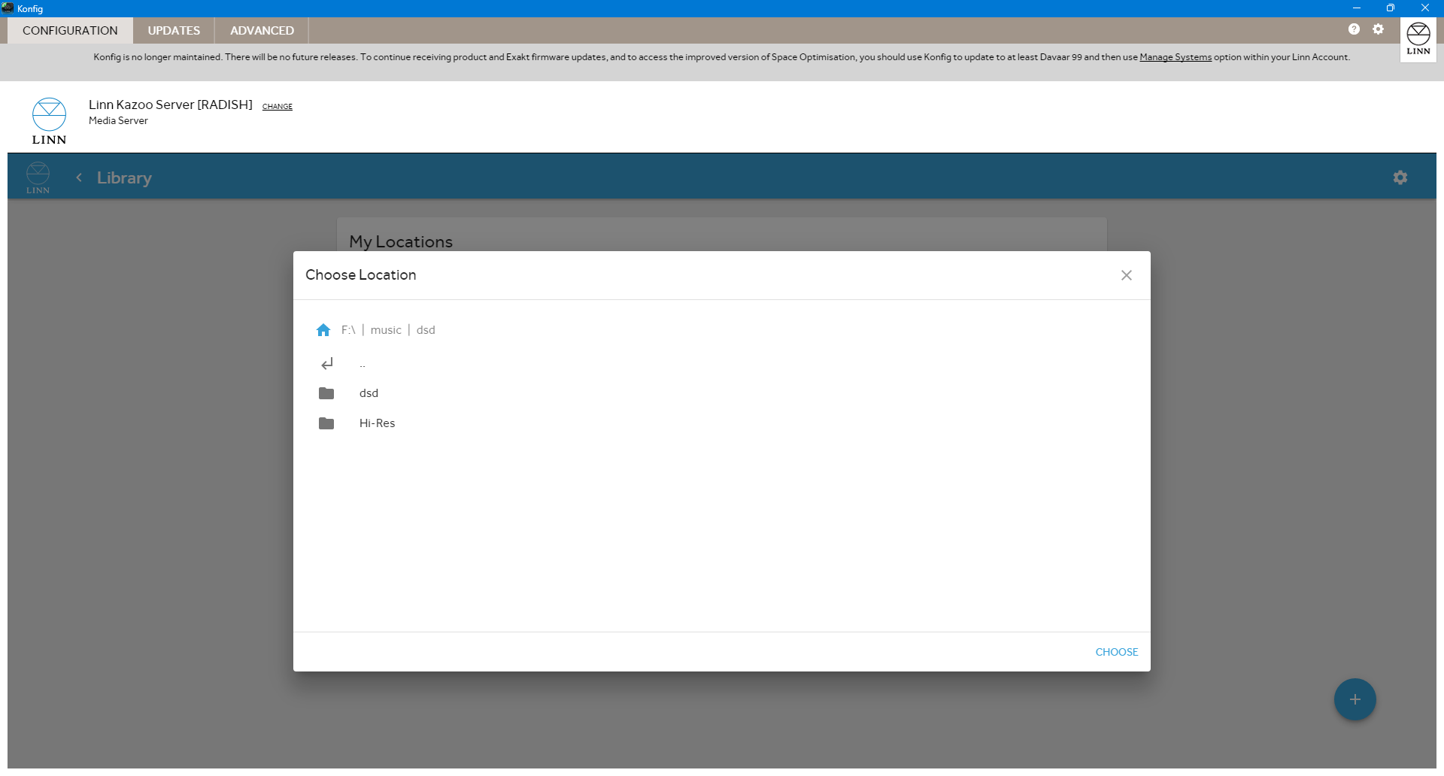Click the help question mark icon
This screenshot has height=776, width=1444.
pos(1354,29)
